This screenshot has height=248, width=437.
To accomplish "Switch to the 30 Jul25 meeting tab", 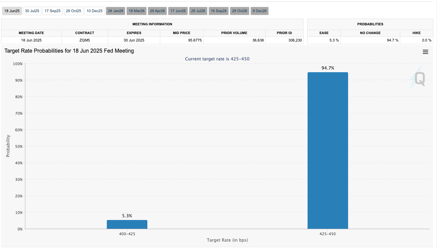I will pyautogui.click(x=32, y=11).
